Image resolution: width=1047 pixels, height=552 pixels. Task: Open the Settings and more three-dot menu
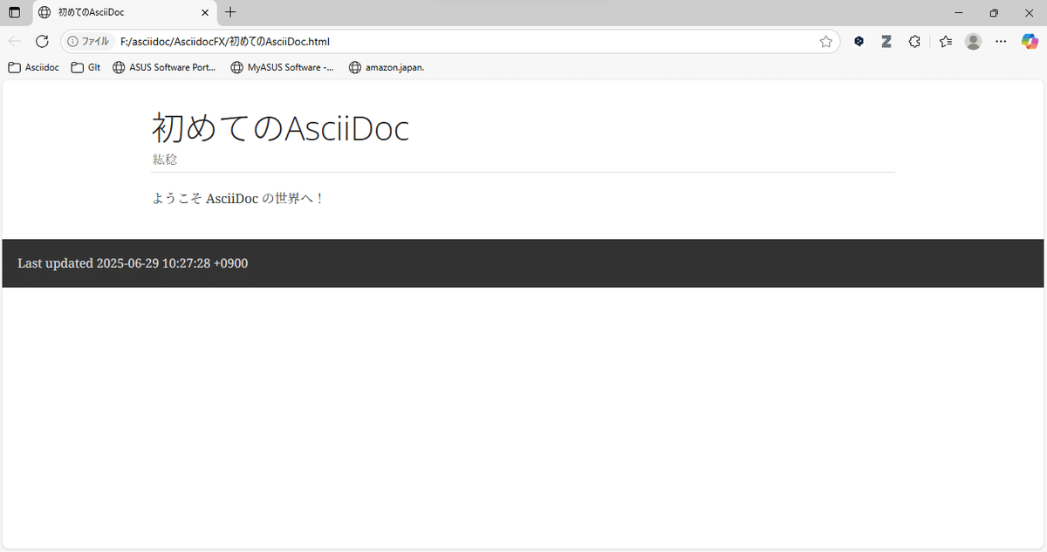1001,41
